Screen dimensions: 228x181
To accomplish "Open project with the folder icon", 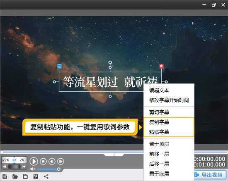I will [15, 176].
